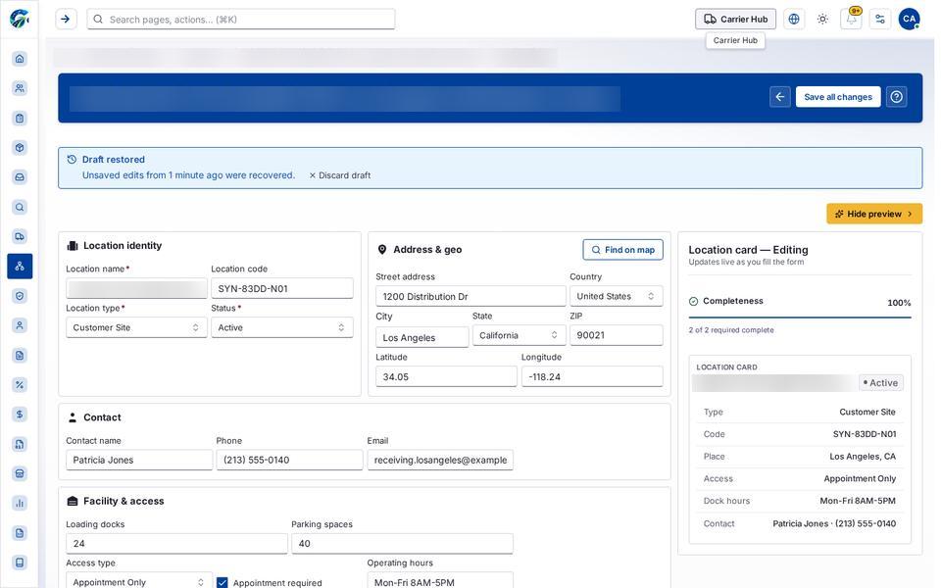941x588 pixels.
Task: Click the Latitude field
Action: (x=447, y=376)
